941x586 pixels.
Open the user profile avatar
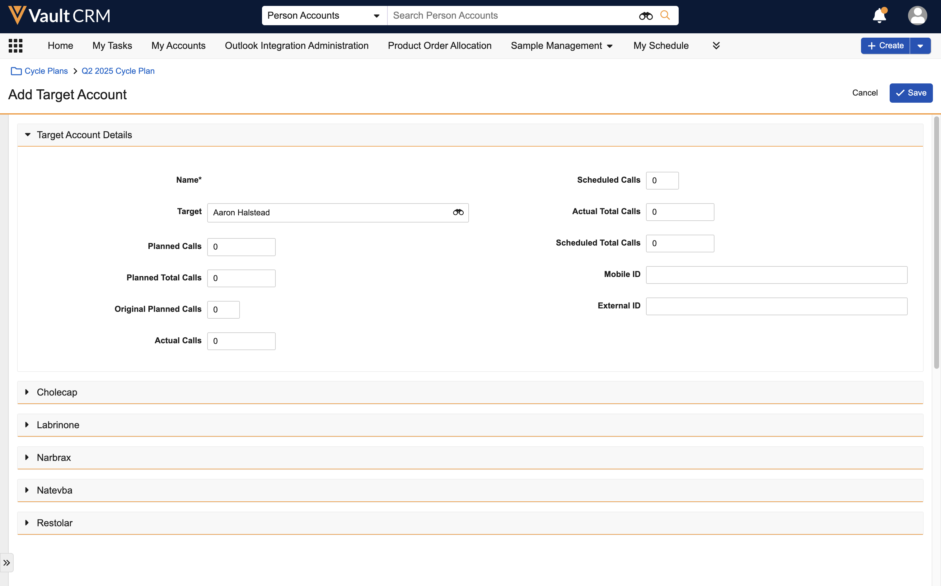[x=917, y=16]
